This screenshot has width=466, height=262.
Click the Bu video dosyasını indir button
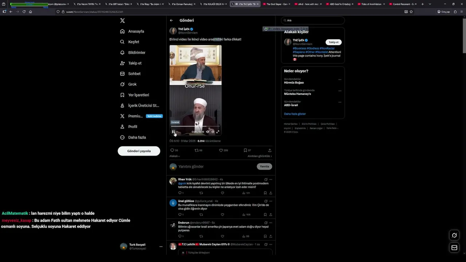click(x=286, y=29)
